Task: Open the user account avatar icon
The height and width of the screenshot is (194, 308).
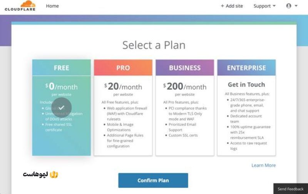Action: pos(288,6)
